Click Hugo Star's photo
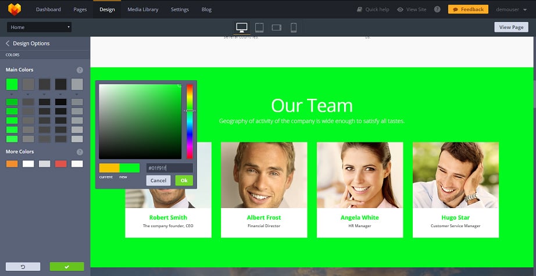Screen dimensions: 536x276 tap(456, 175)
